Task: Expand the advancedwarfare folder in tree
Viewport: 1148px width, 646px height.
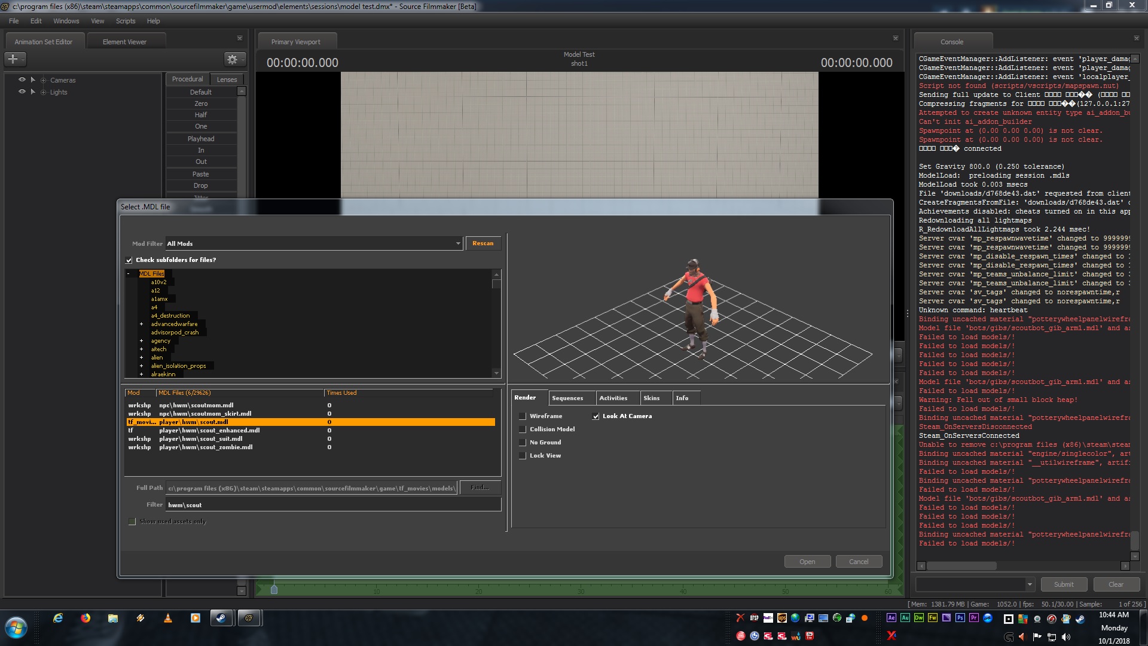Action: click(x=141, y=324)
